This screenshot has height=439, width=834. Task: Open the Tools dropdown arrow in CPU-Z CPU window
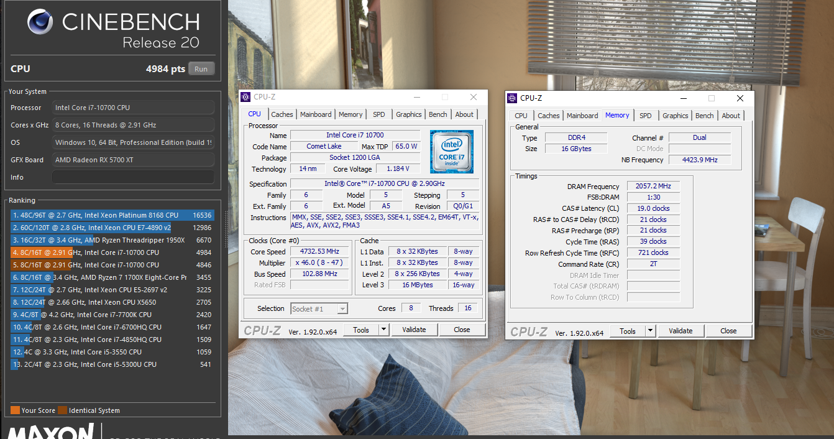pyautogui.click(x=383, y=330)
